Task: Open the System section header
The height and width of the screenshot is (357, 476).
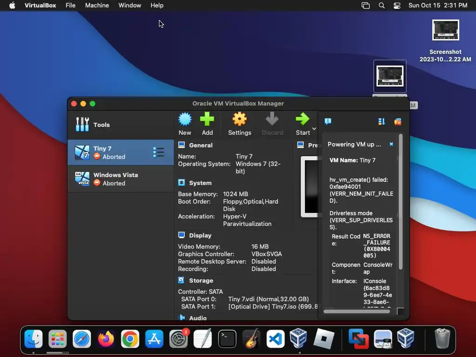Action: (200, 183)
